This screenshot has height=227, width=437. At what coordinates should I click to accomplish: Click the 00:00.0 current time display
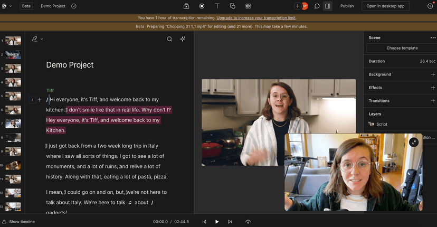pyautogui.click(x=160, y=222)
